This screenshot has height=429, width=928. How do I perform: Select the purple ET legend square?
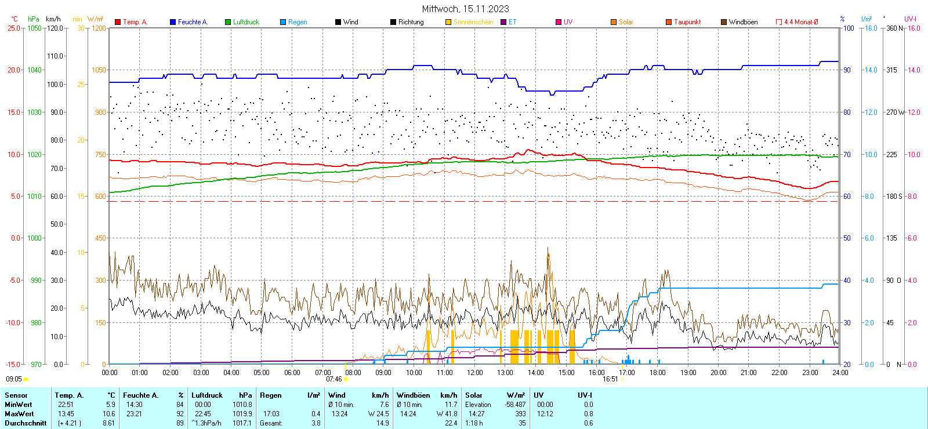click(x=503, y=22)
